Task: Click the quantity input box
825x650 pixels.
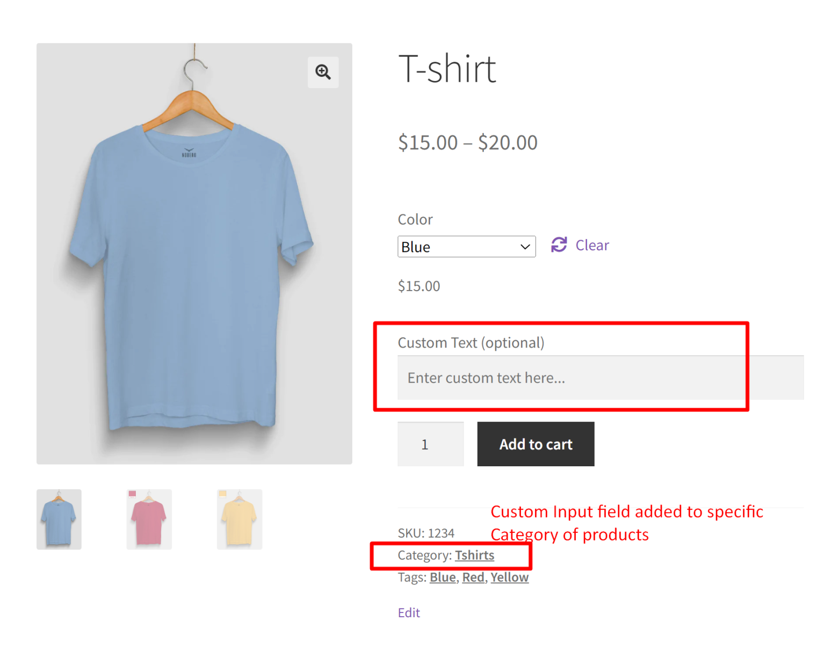Action: click(430, 444)
